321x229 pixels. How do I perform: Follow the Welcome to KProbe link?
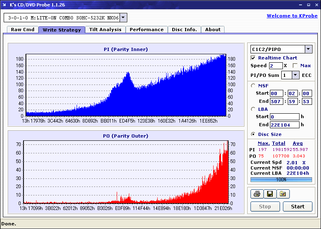tap(292, 16)
